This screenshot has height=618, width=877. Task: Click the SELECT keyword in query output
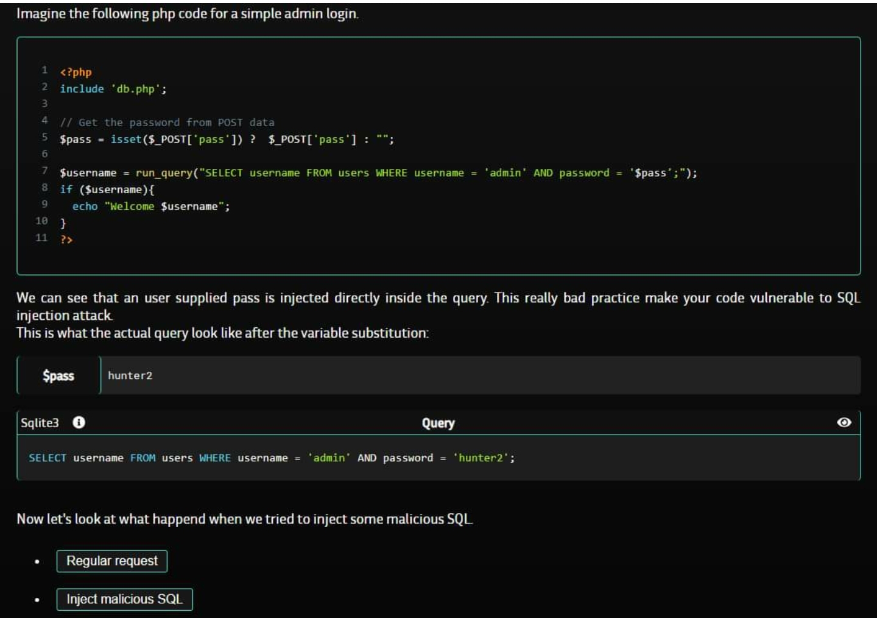(x=48, y=458)
